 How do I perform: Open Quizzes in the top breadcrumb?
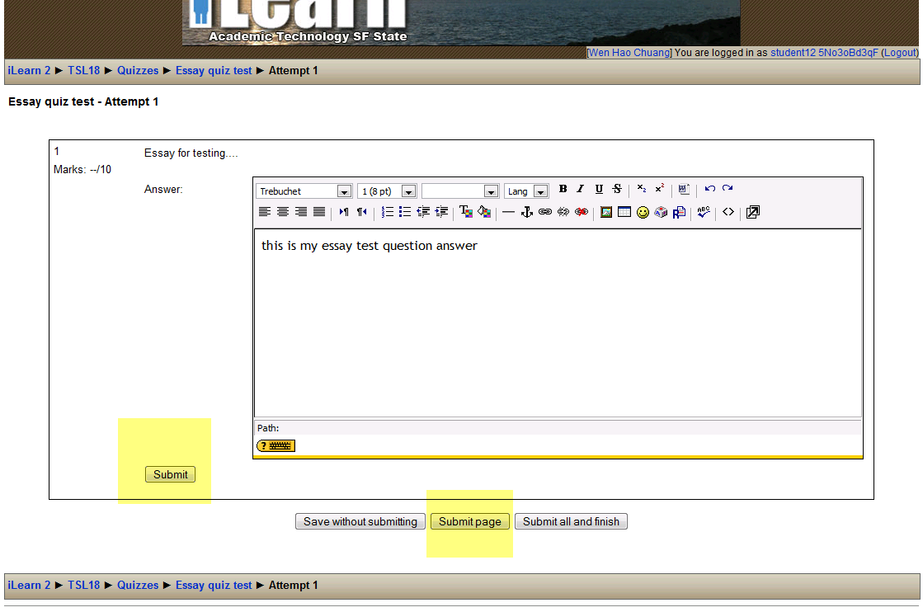click(138, 71)
